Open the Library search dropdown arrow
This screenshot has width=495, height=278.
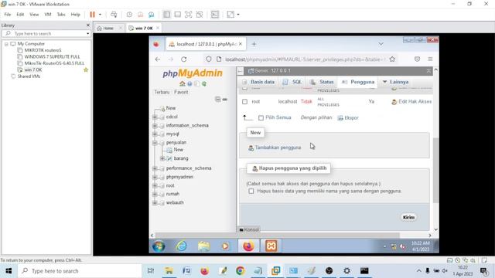[x=87, y=33]
